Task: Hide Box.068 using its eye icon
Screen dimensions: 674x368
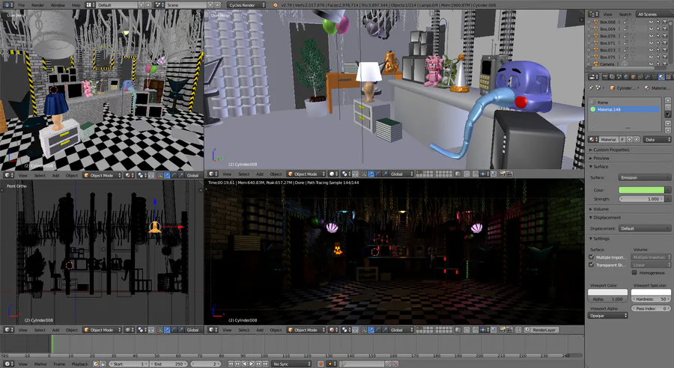Action: pyautogui.click(x=651, y=22)
